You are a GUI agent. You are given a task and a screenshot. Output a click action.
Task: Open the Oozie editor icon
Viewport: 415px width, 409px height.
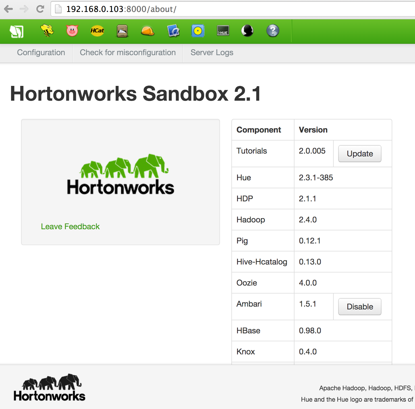point(198,31)
